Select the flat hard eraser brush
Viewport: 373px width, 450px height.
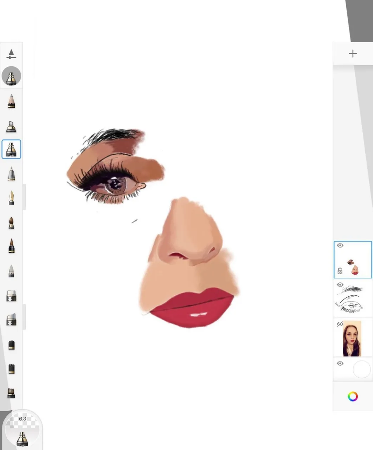point(11,296)
